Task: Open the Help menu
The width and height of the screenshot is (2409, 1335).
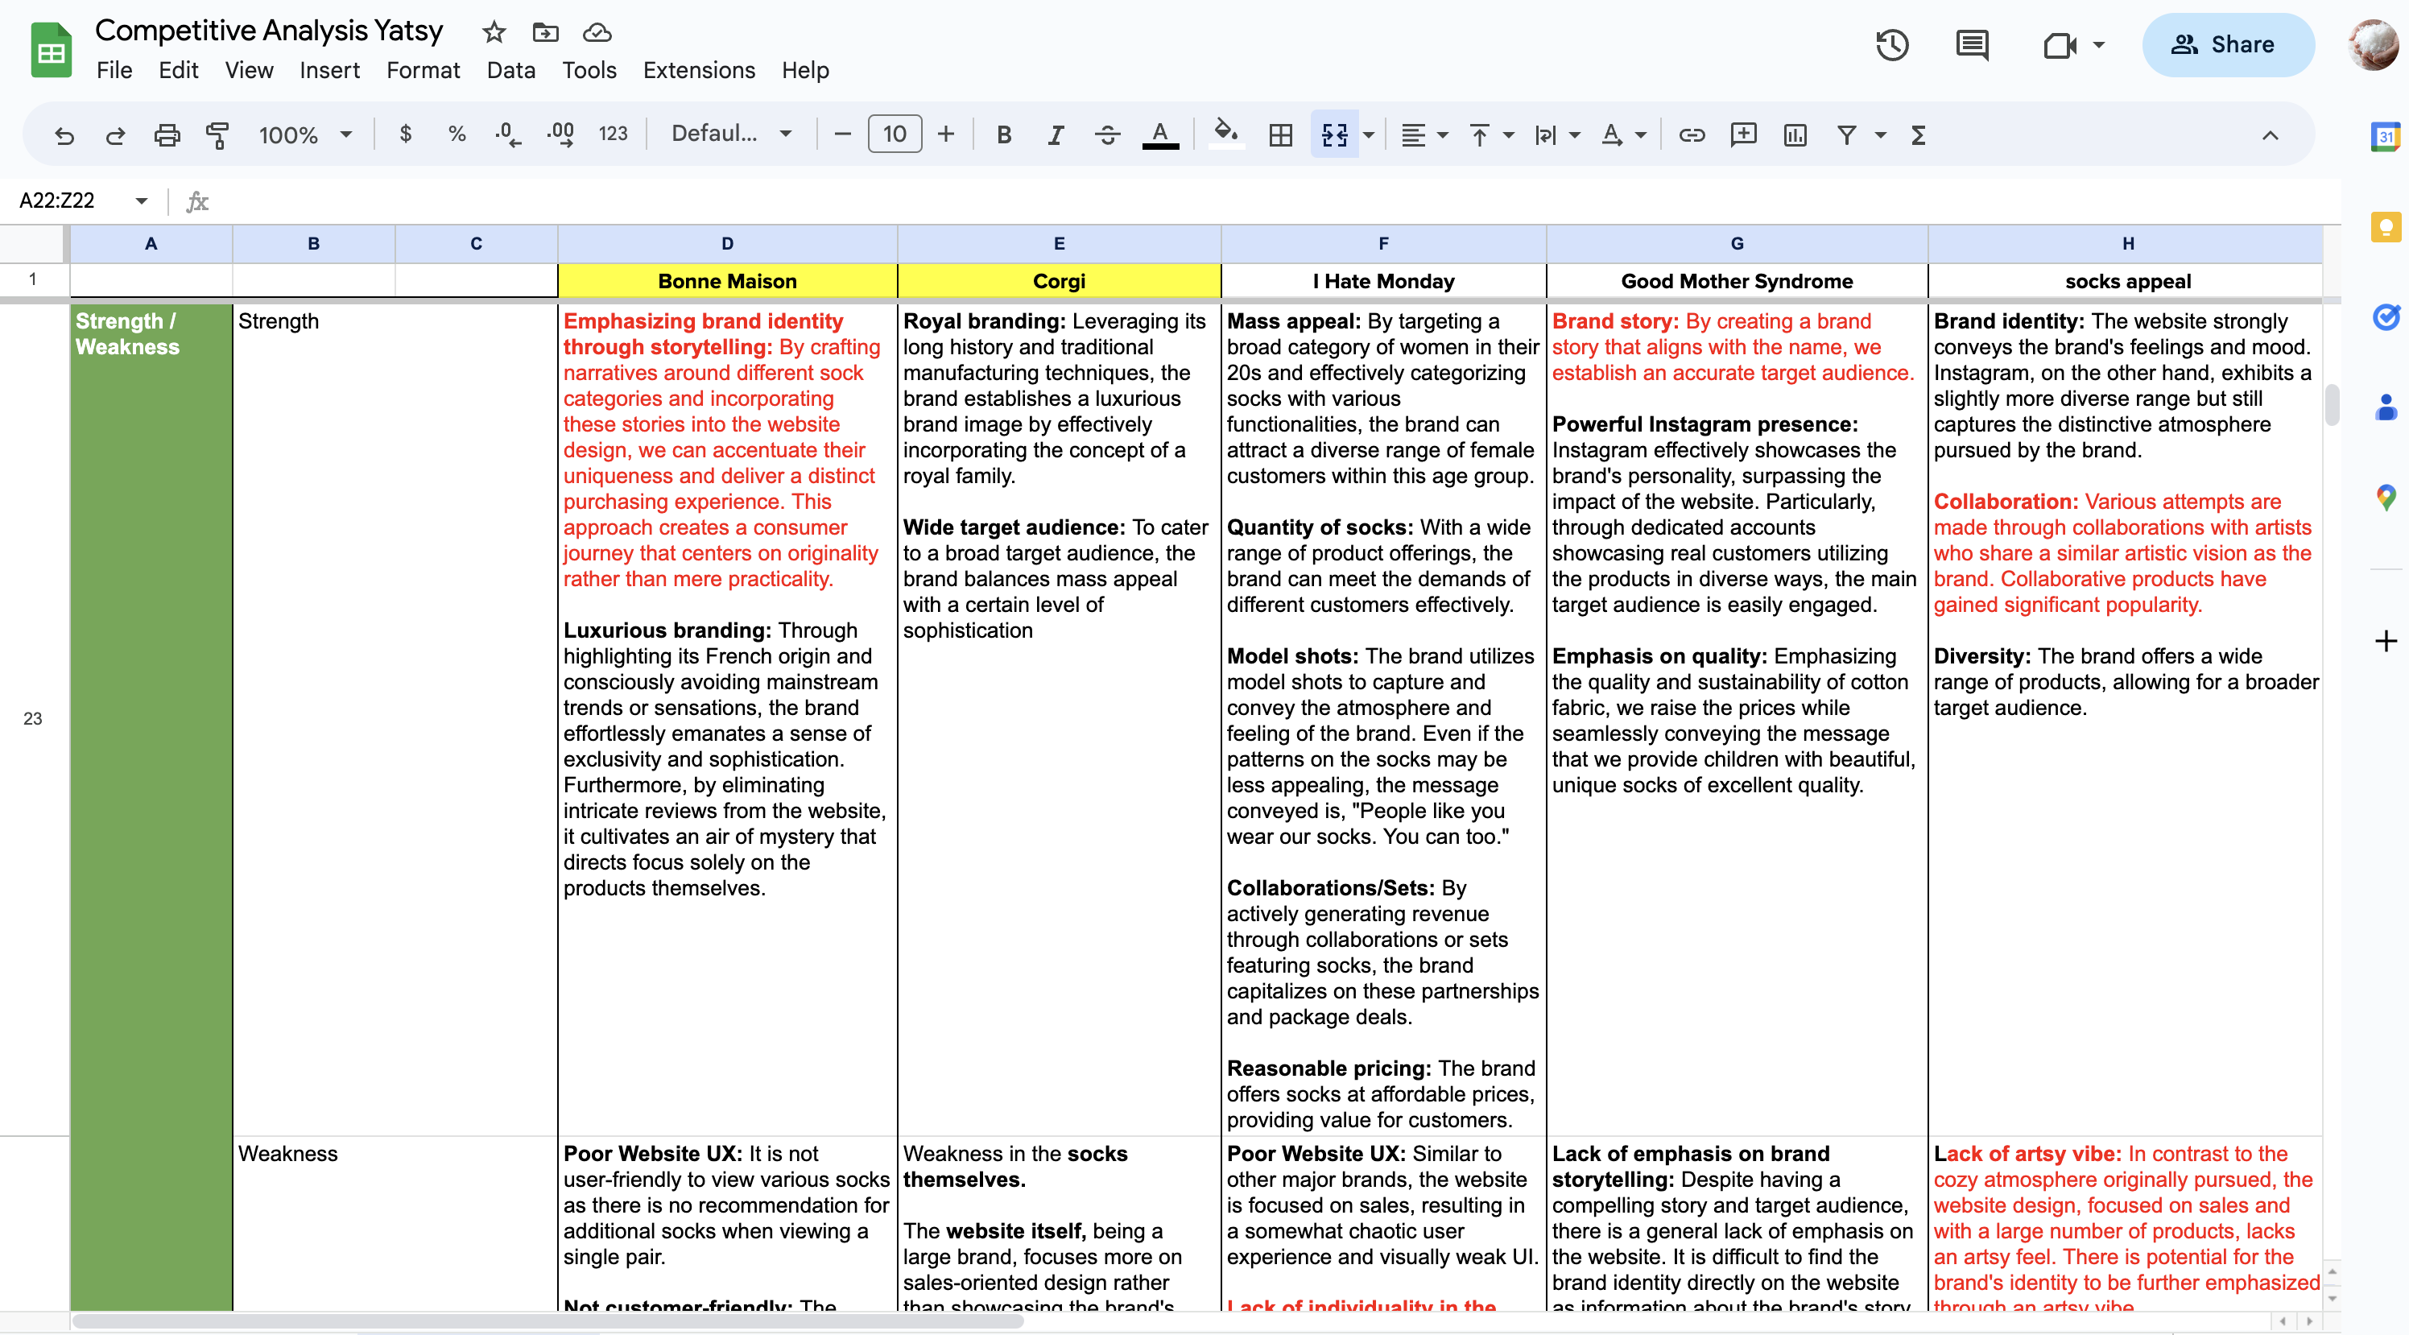Action: pos(805,70)
